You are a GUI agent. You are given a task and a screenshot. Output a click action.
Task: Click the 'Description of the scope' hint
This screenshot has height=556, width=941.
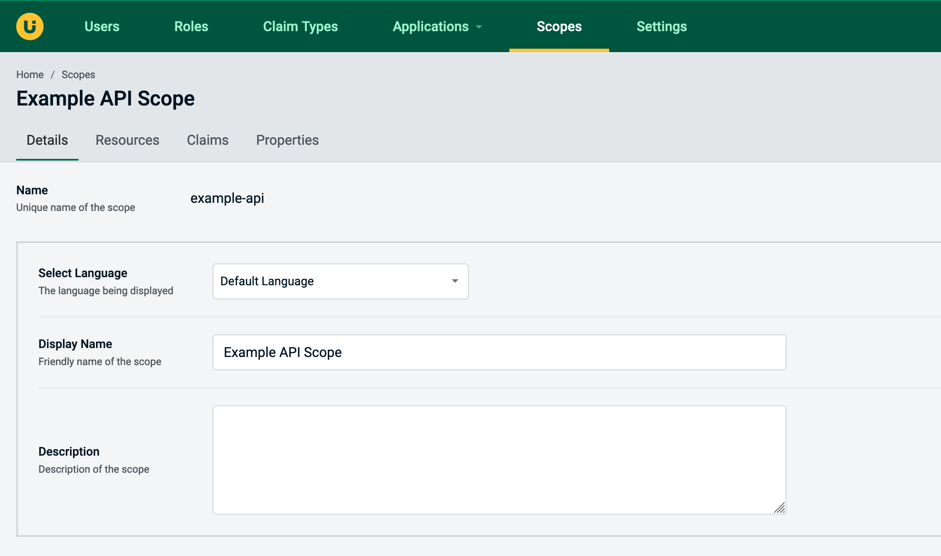point(94,469)
